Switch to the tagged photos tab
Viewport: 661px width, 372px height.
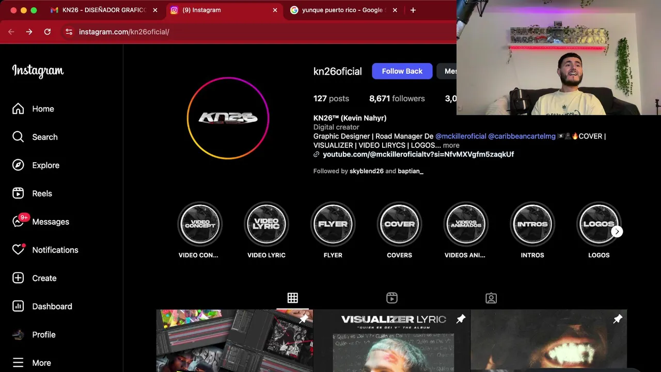click(x=491, y=298)
